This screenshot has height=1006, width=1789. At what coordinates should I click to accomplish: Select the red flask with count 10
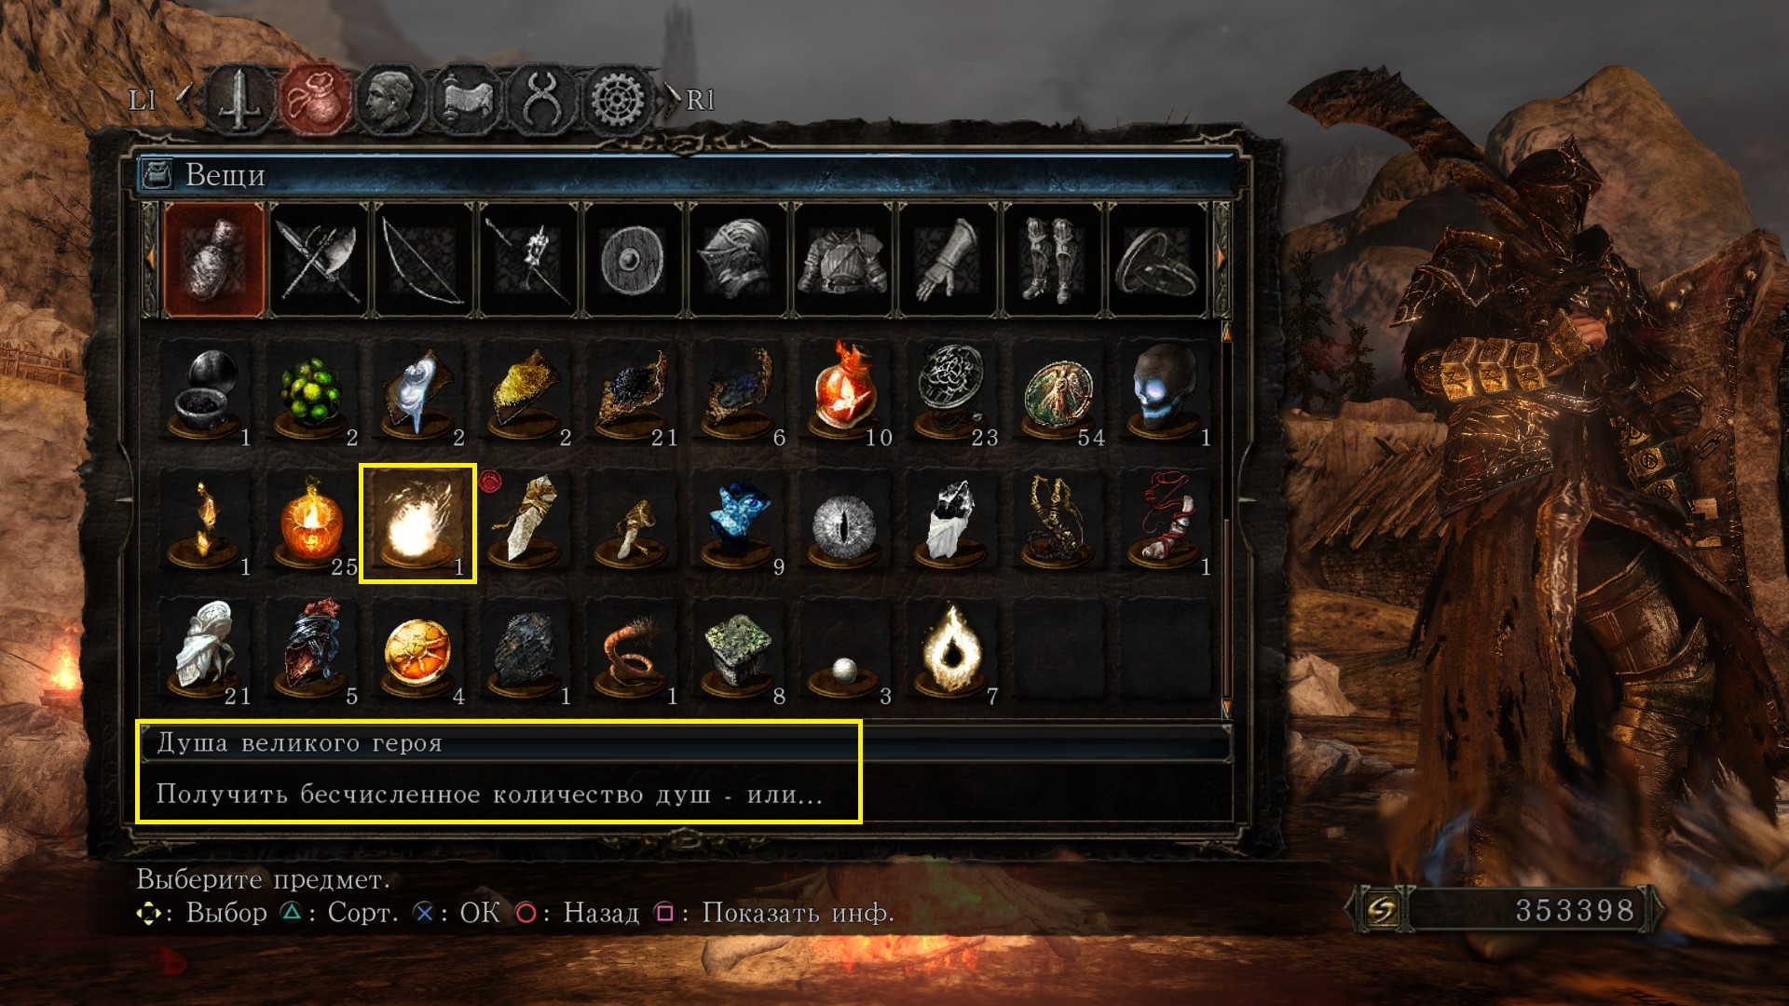pyautogui.click(x=845, y=391)
